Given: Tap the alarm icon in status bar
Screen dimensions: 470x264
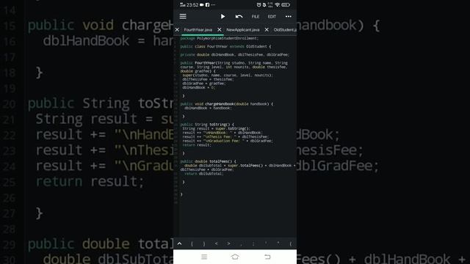Looking at the screenshot, I should pyautogui.click(x=258, y=5).
